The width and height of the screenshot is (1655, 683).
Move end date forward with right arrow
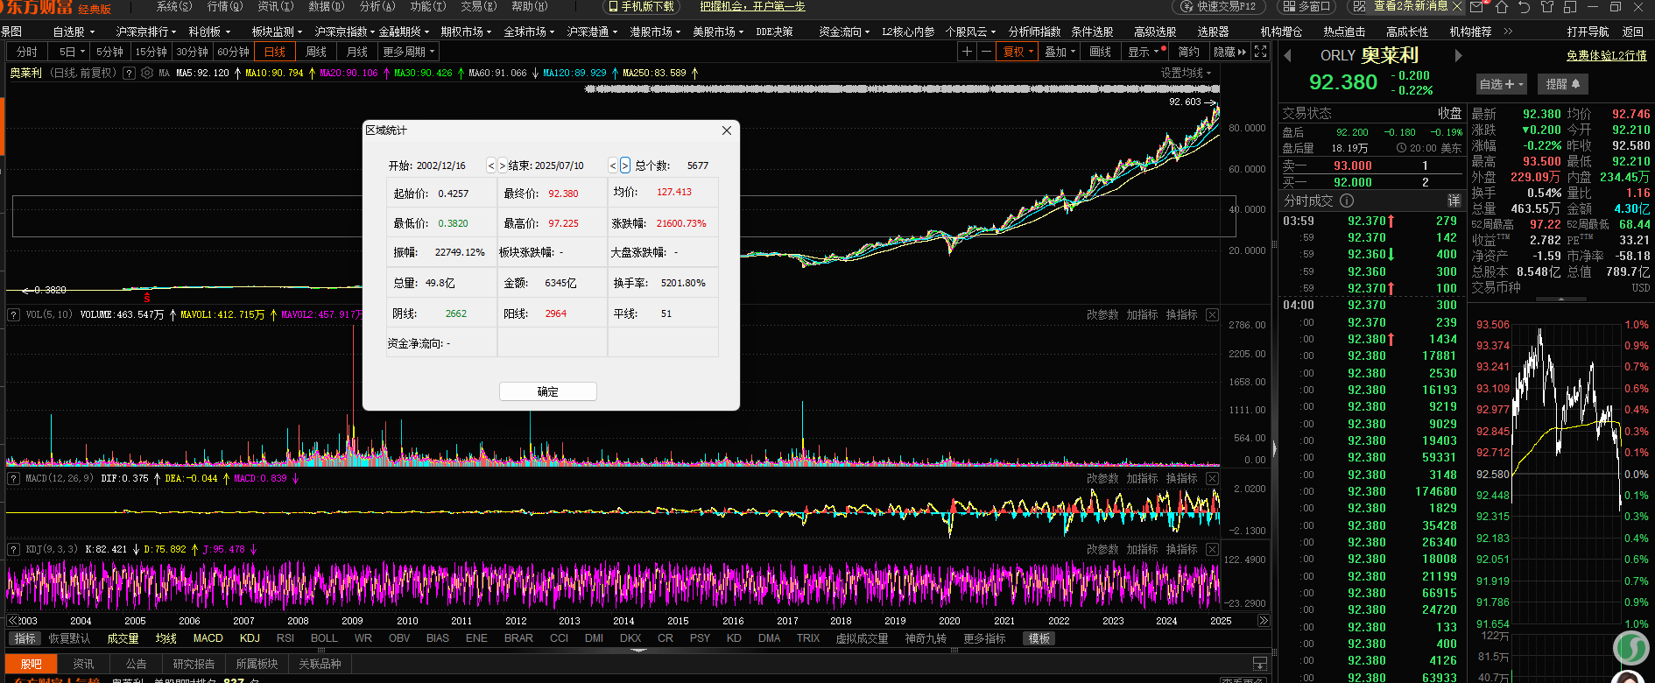(624, 165)
